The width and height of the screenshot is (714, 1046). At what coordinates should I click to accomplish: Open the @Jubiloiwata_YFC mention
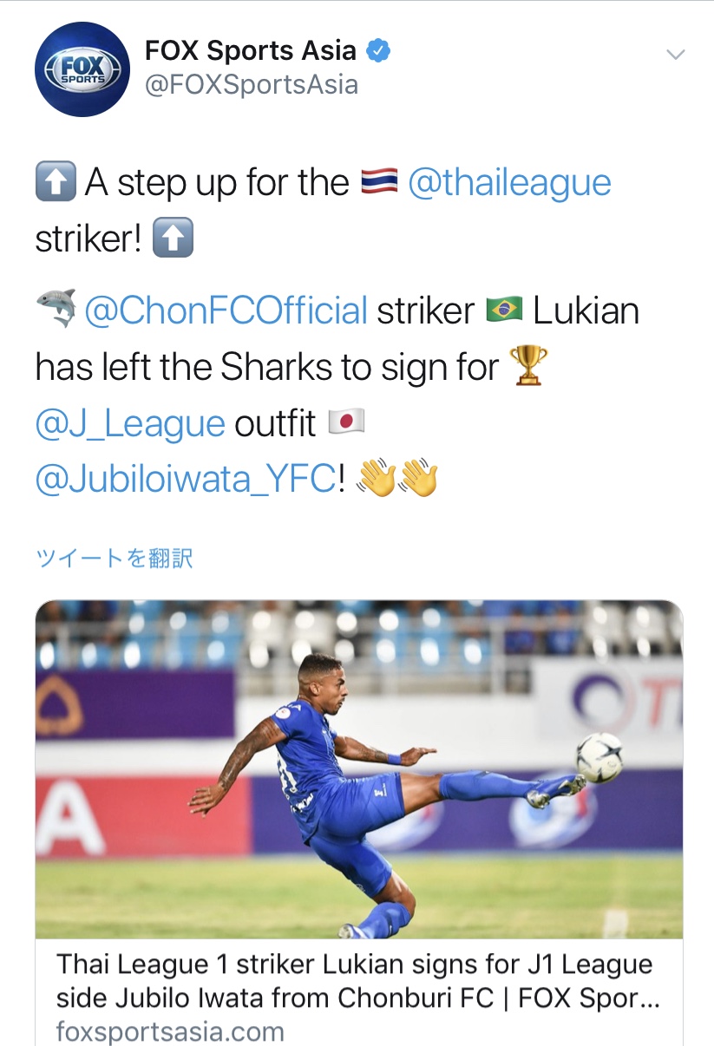pyautogui.click(x=185, y=481)
